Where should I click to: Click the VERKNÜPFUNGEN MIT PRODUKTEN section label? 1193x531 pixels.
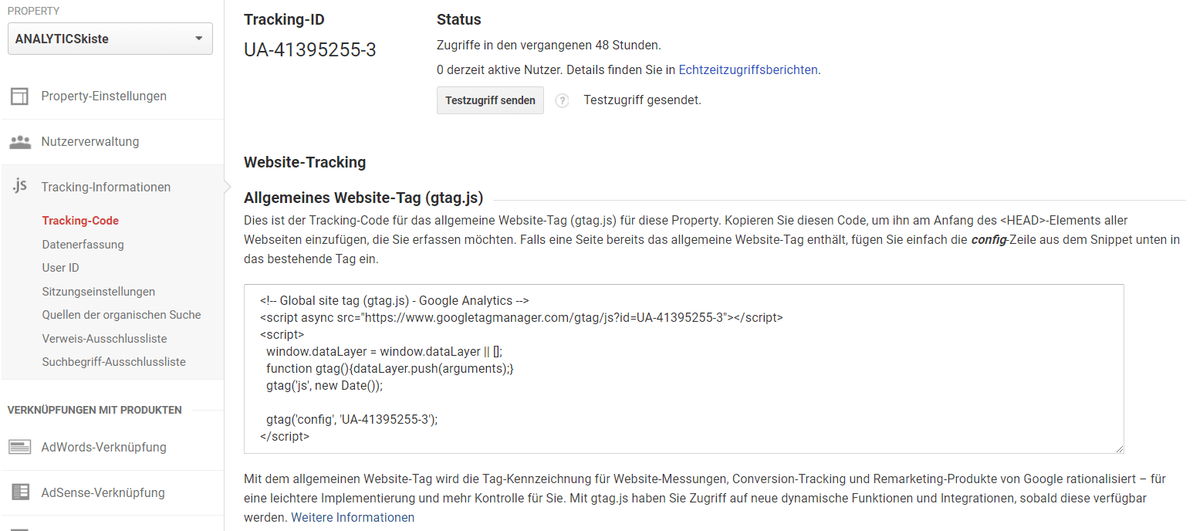[95, 410]
